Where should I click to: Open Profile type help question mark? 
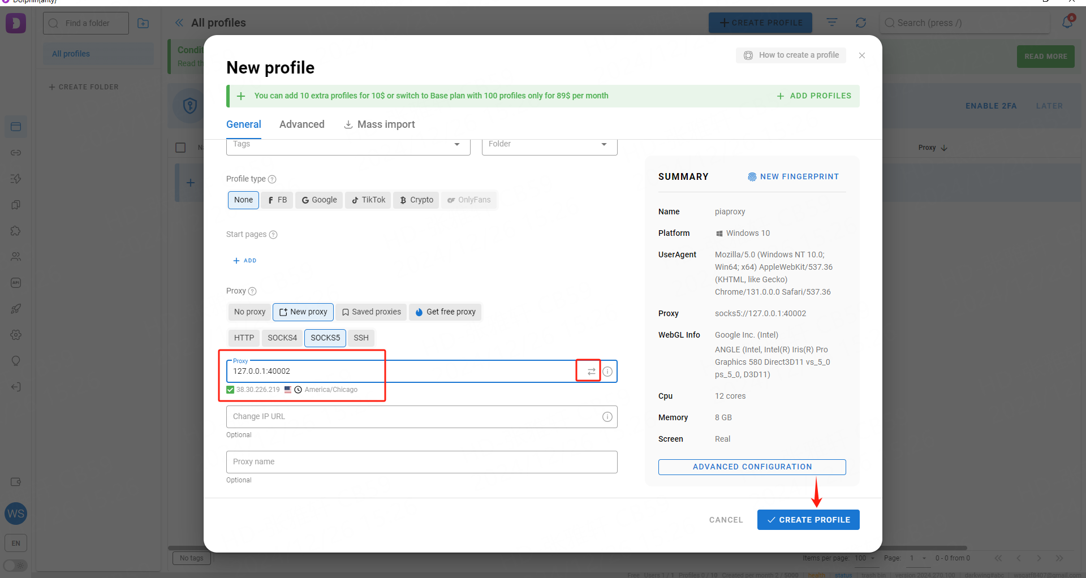point(272,179)
